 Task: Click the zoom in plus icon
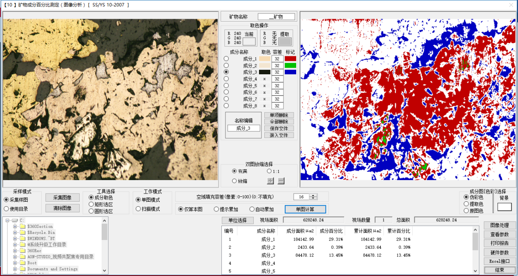tap(270, 181)
